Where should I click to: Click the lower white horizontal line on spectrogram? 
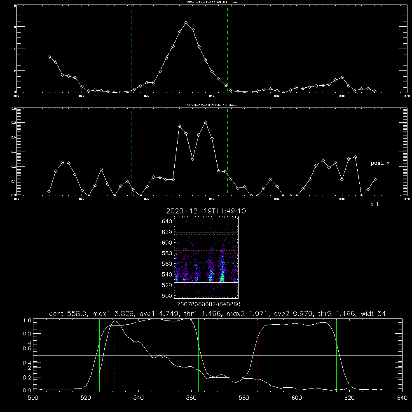coord(206,283)
